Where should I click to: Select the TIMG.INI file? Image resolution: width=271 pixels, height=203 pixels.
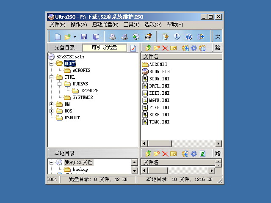point(159,122)
